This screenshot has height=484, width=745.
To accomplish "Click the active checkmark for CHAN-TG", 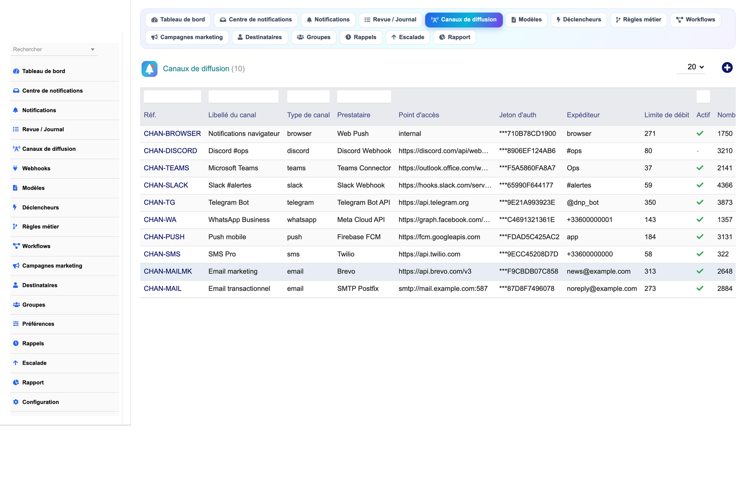I will click(700, 202).
